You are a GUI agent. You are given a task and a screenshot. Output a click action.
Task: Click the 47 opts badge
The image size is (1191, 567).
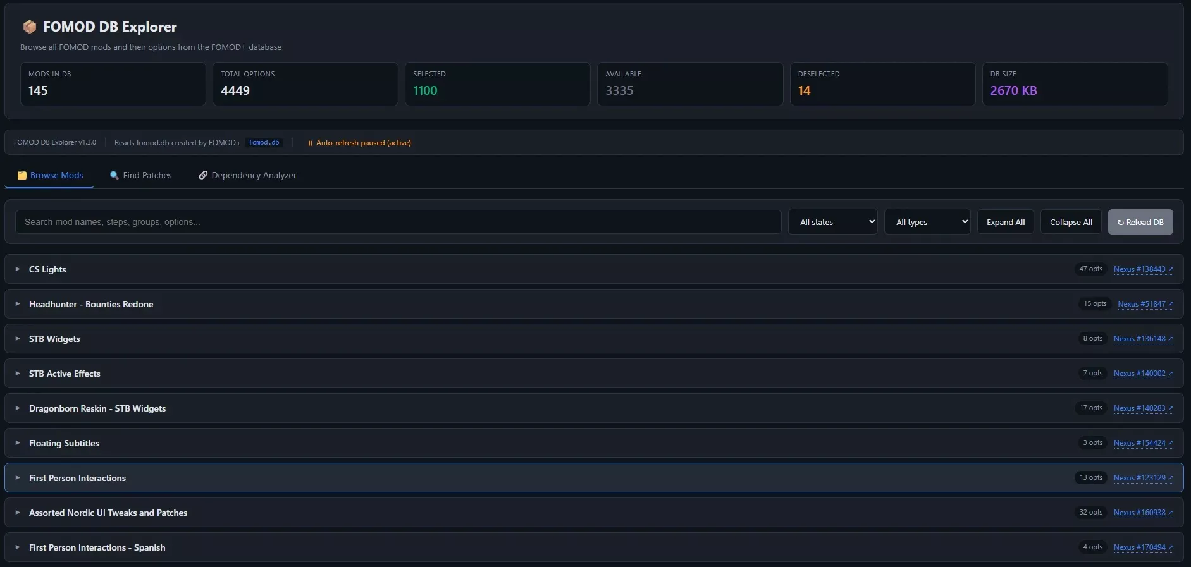[x=1090, y=269]
